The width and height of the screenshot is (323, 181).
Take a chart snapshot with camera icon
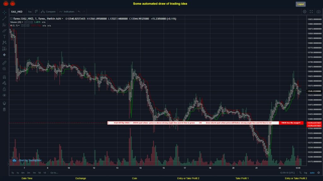tap(319, 12)
